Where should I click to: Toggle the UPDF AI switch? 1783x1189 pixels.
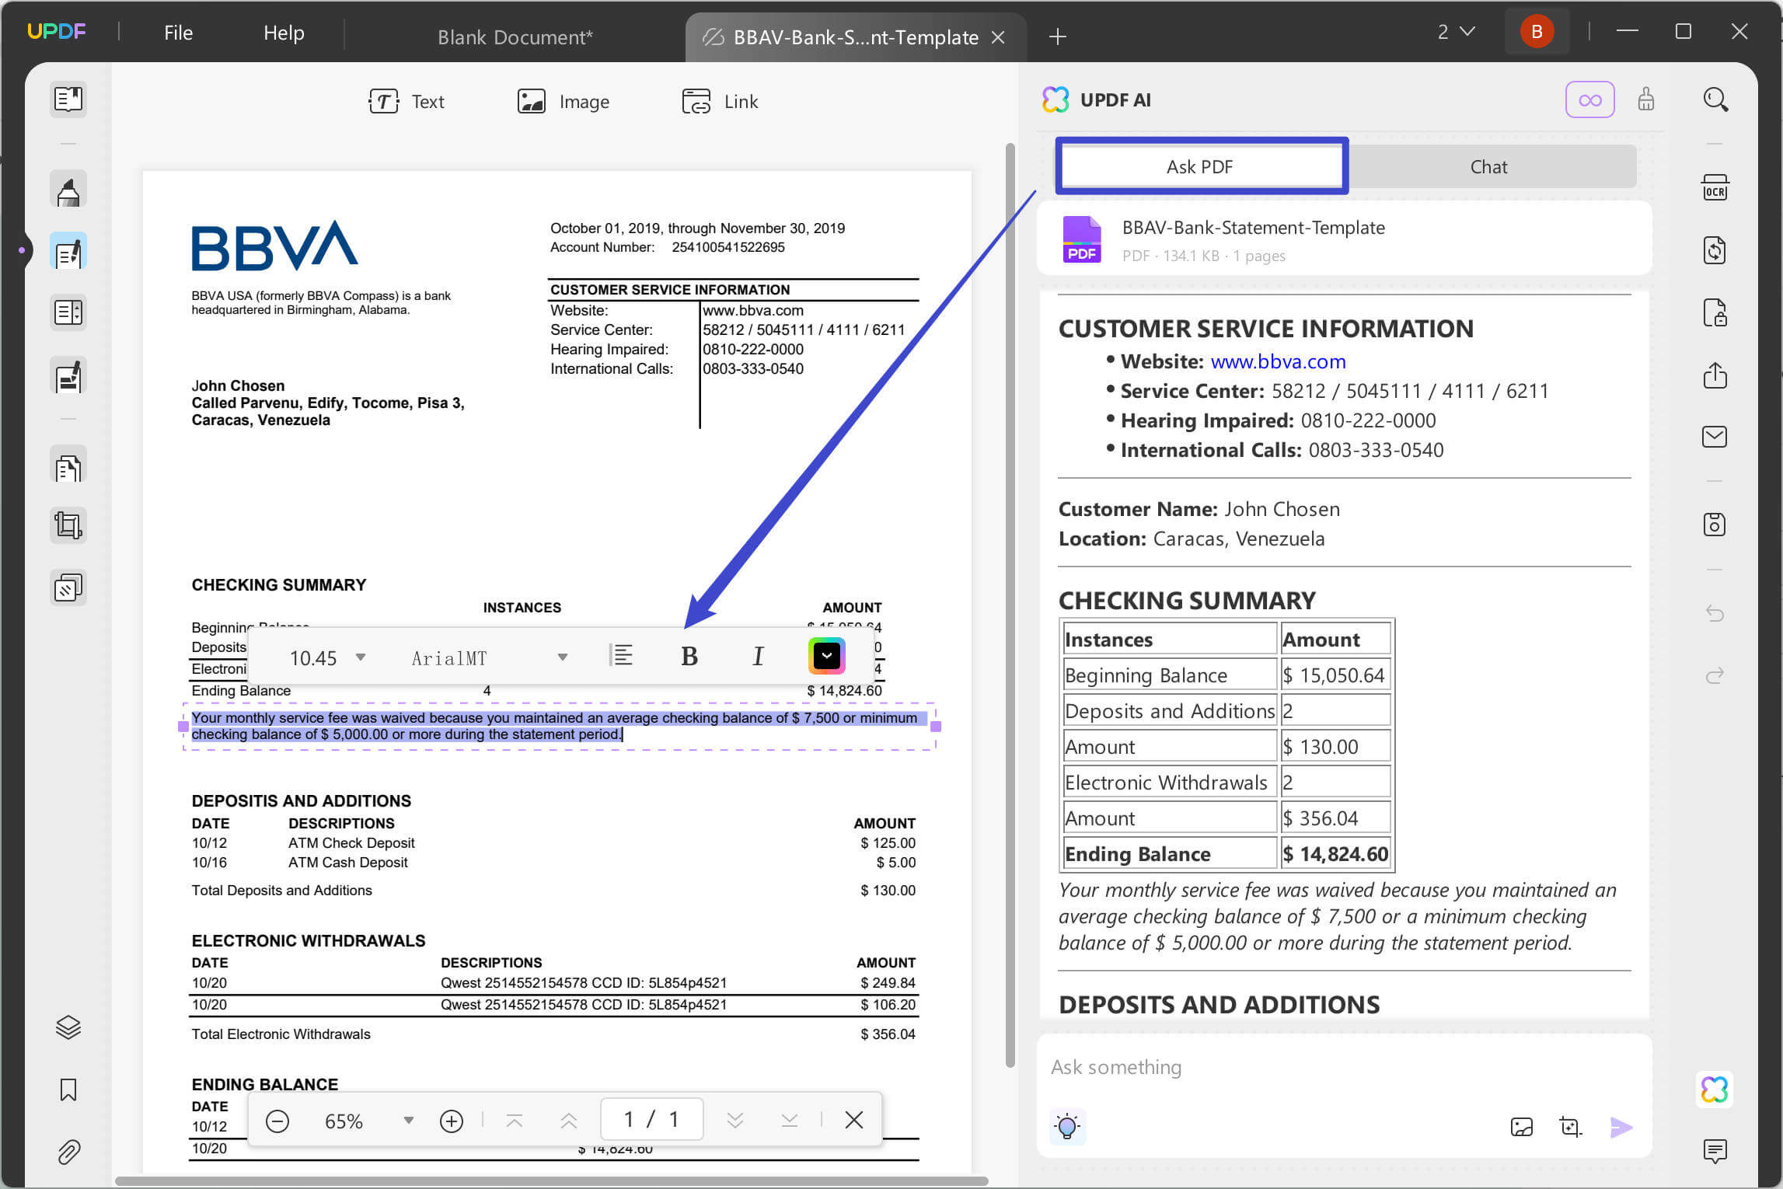(1590, 99)
